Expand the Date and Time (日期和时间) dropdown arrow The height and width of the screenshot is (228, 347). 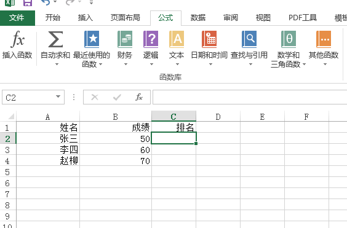[210, 65]
